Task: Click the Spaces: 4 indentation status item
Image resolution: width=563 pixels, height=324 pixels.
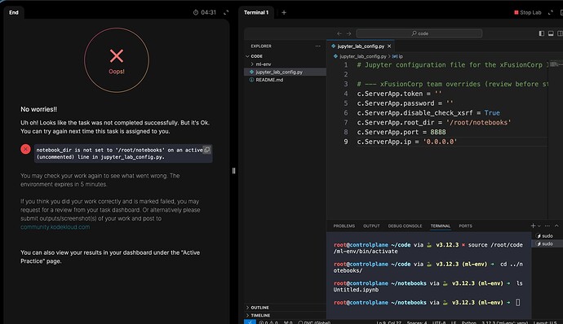Action: 417,322
